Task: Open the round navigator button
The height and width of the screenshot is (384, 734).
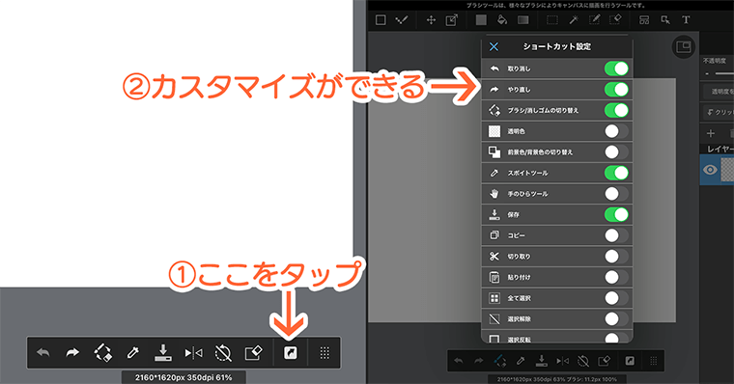Action: [x=684, y=46]
